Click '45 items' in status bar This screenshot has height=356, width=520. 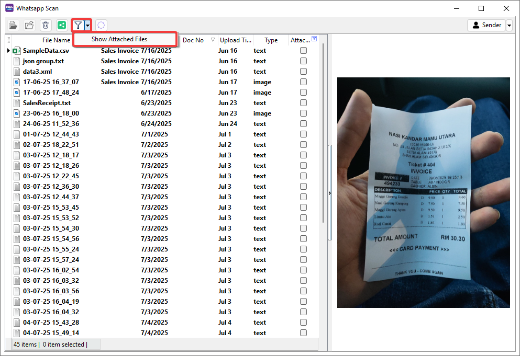point(25,344)
